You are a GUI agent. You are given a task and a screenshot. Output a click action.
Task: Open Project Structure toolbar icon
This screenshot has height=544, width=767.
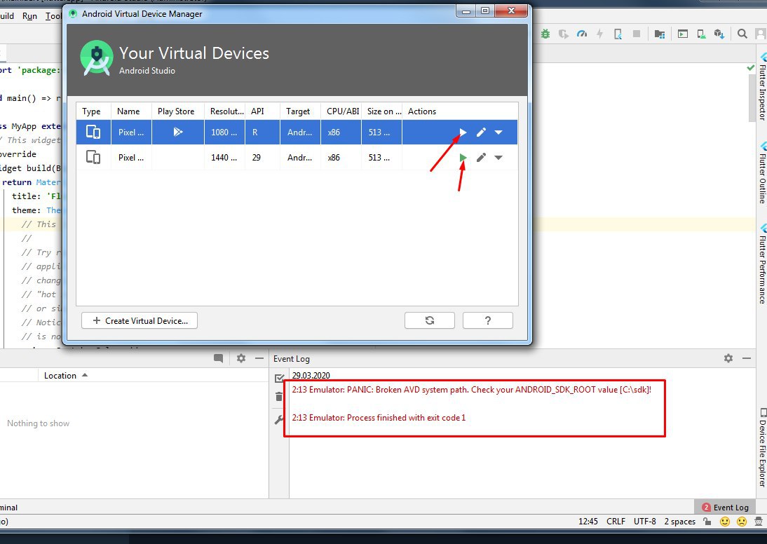point(660,34)
